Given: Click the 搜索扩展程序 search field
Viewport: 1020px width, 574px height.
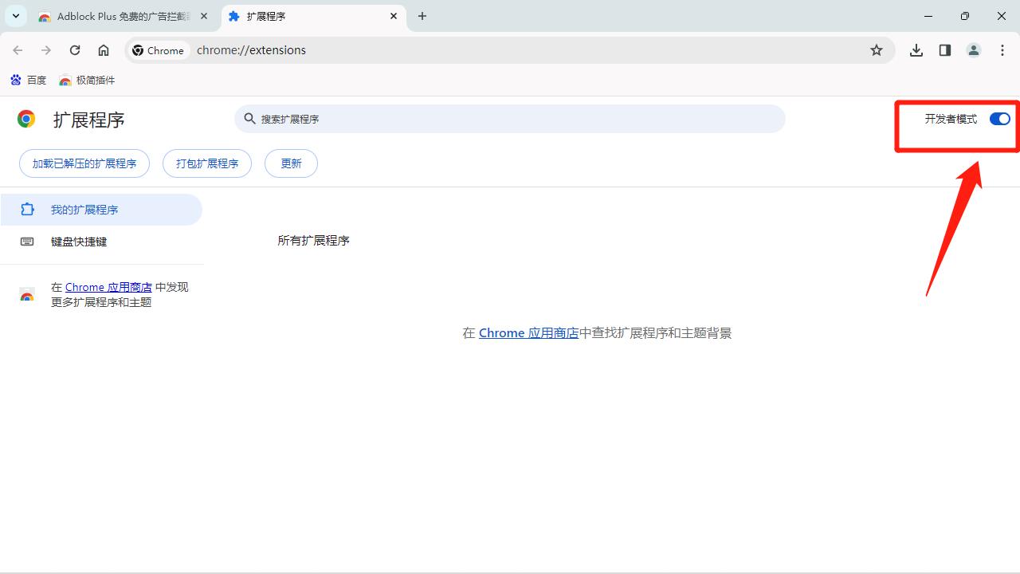Looking at the screenshot, I should (x=510, y=118).
